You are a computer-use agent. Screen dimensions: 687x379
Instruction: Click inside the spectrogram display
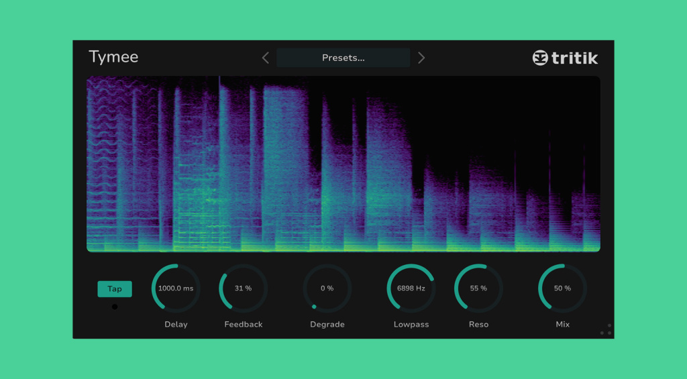pyautogui.click(x=343, y=164)
